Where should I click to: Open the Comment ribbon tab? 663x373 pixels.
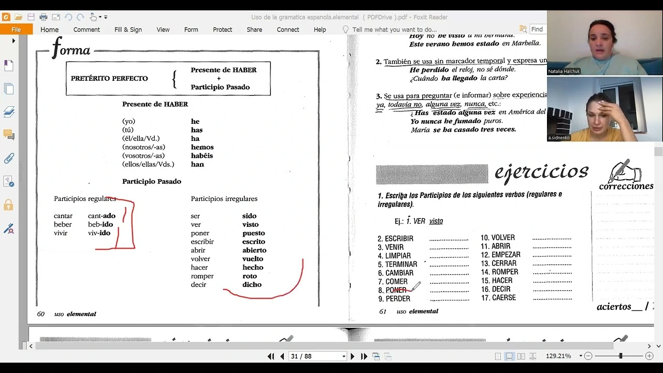87,30
